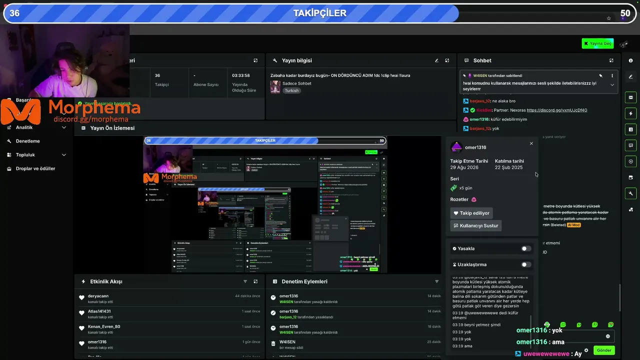Click the three-dot cluster icon in right sidebar

[630, 209]
